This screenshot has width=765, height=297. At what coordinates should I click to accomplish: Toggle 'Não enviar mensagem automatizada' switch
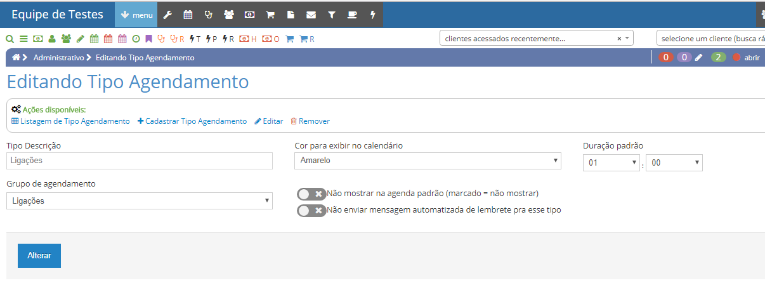coord(311,210)
